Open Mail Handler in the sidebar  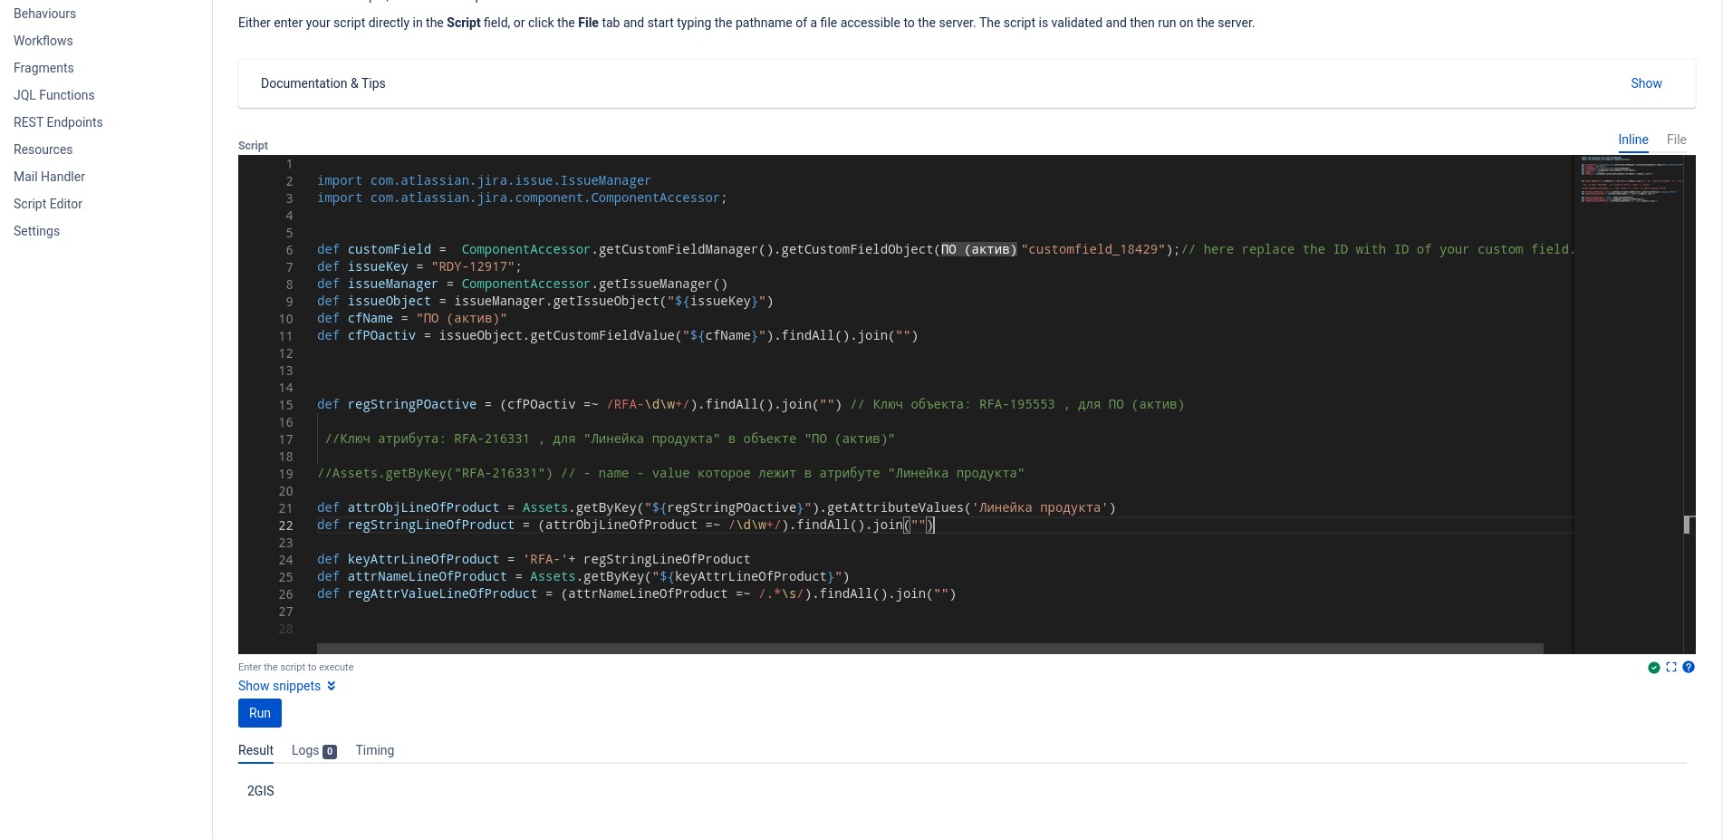pyautogui.click(x=49, y=177)
